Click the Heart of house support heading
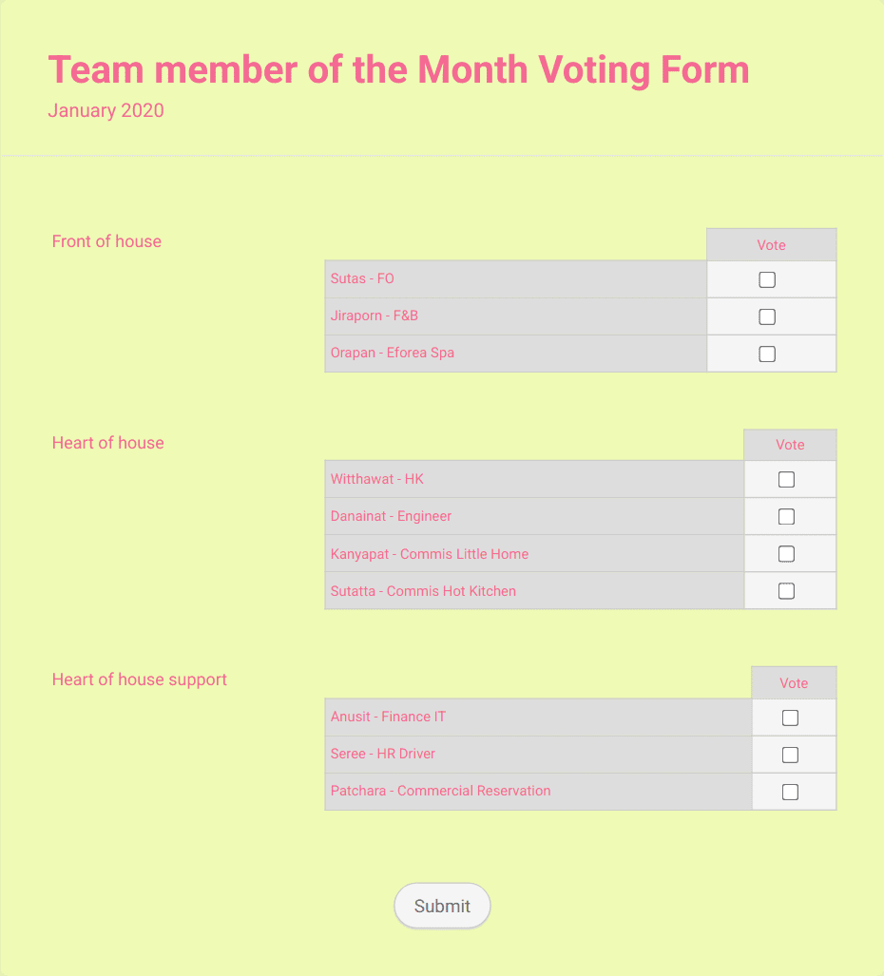884x976 pixels. 139,679
